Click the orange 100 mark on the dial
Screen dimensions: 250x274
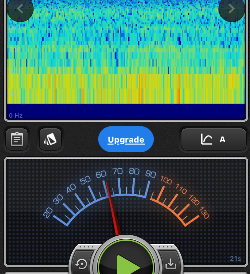(x=166, y=180)
